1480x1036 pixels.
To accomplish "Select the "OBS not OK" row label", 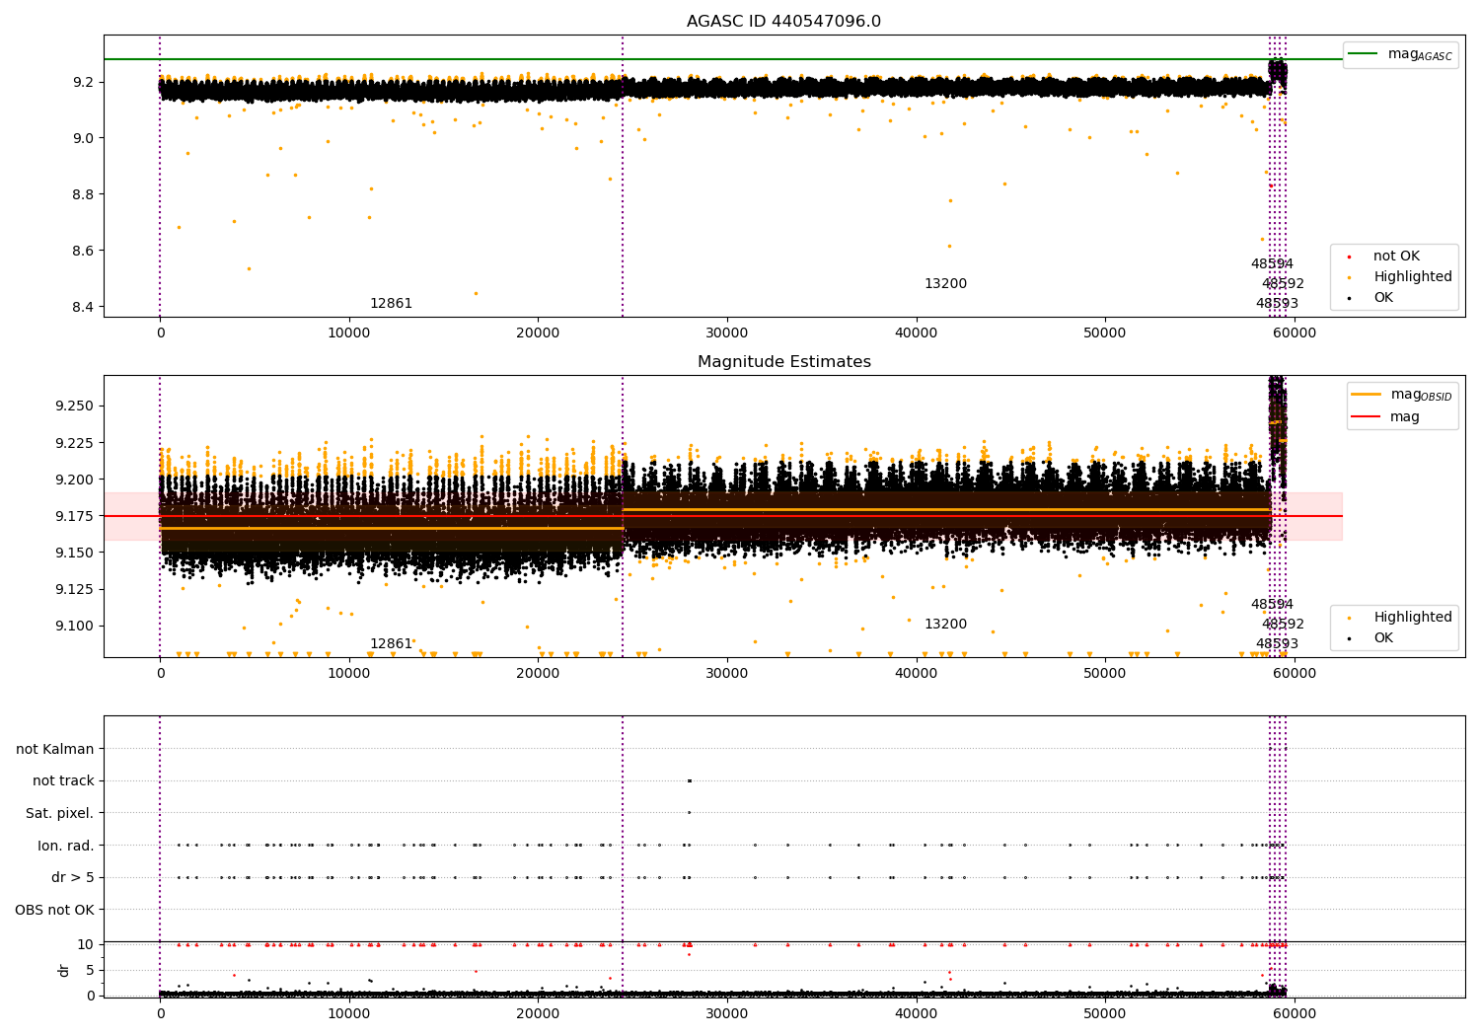I will pyautogui.click(x=54, y=910).
